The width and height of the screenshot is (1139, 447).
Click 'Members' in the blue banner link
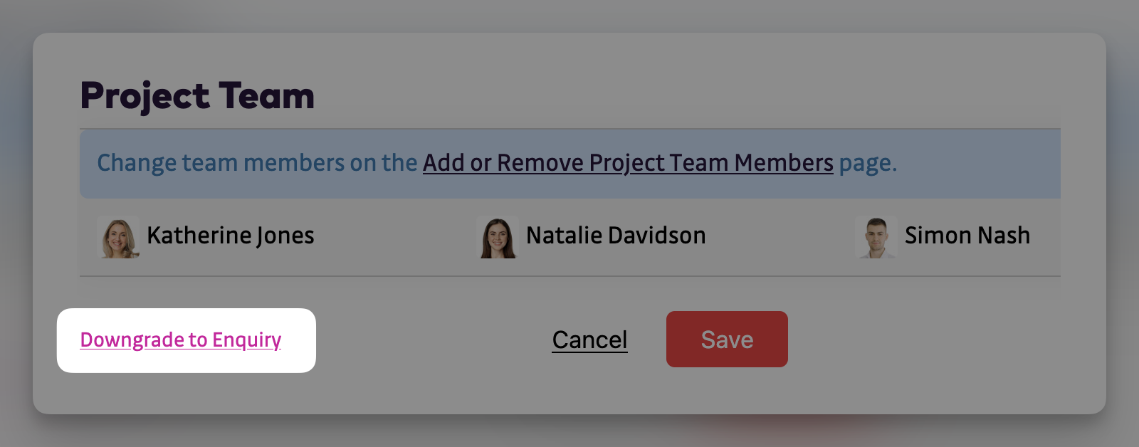784,163
